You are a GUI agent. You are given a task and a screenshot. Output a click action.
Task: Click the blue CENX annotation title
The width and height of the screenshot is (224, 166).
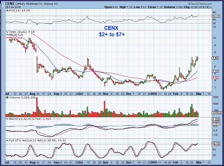point(111,28)
